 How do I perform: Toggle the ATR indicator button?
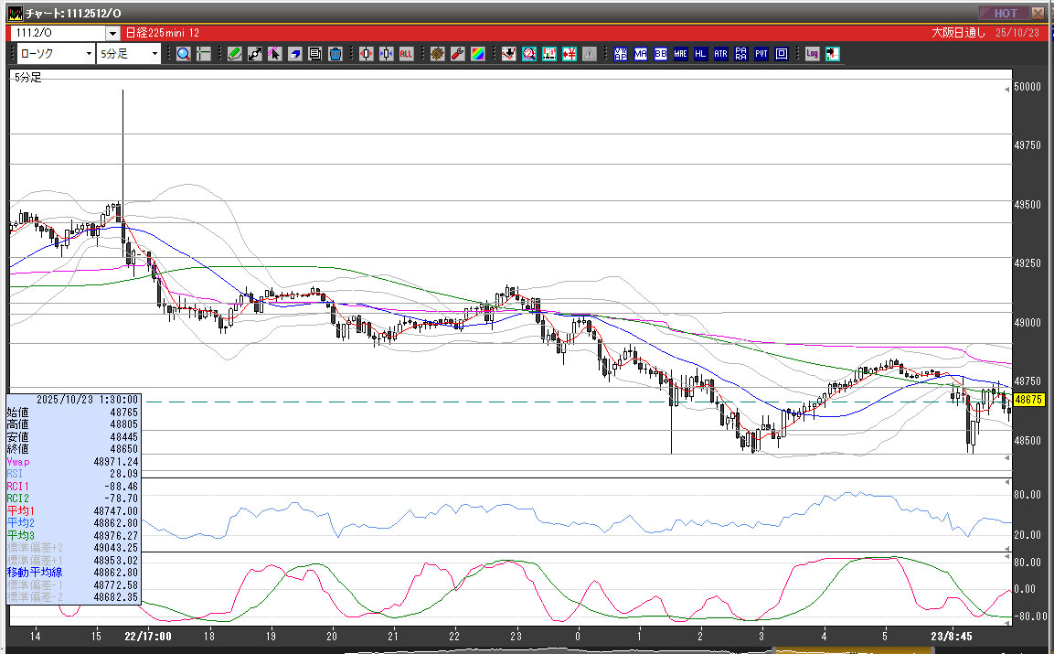[721, 54]
